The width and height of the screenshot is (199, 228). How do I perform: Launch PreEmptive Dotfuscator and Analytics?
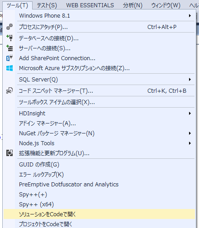coord(99,185)
